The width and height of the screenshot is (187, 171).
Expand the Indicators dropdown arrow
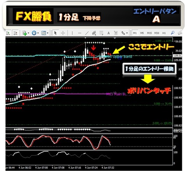tap(28, 33)
